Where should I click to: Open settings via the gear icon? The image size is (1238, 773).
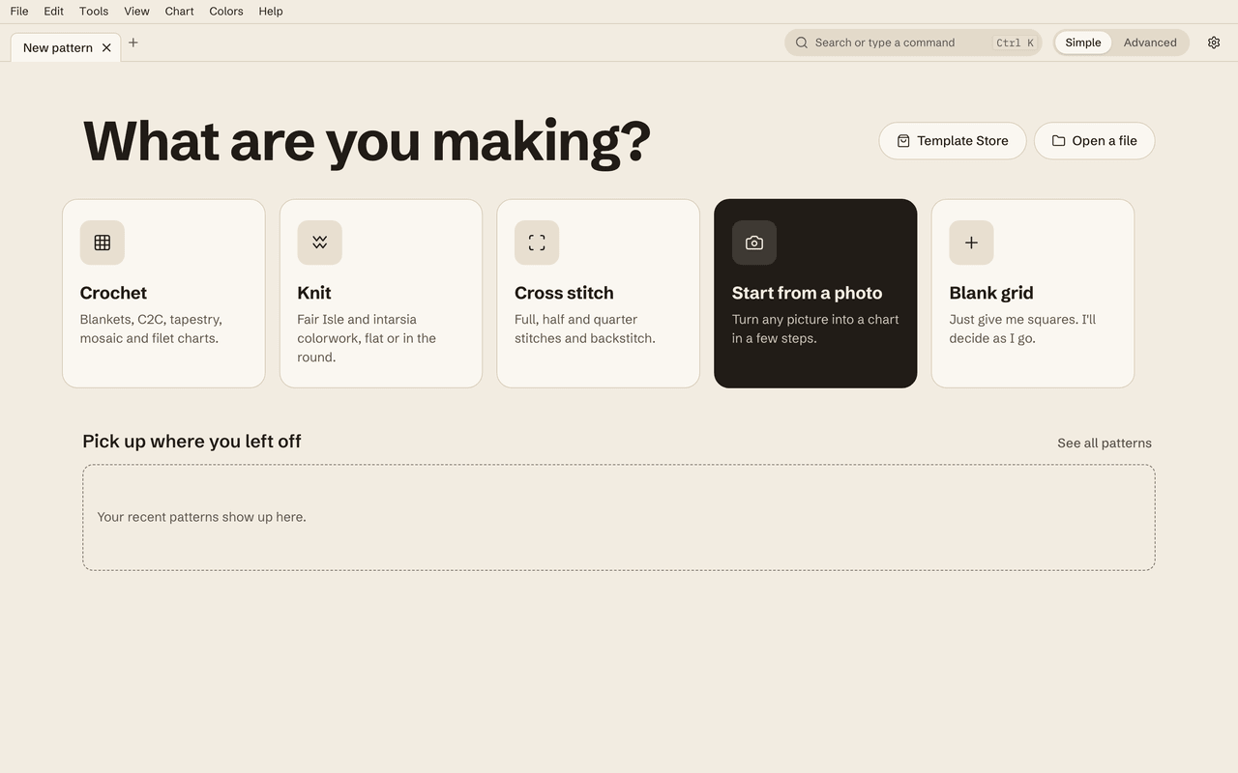click(x=1214, y=43)
